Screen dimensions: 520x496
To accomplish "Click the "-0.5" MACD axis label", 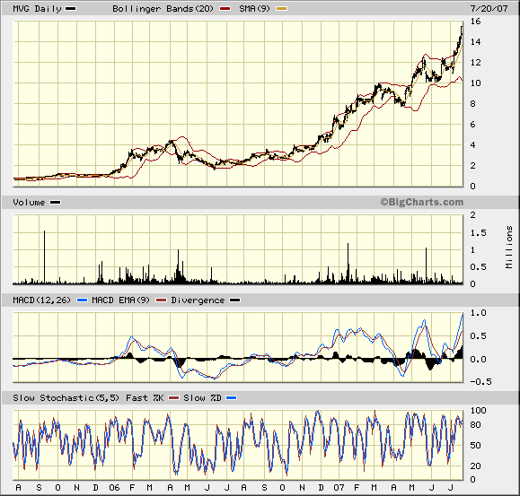I will pyautogui.click(x=480, y=382).
